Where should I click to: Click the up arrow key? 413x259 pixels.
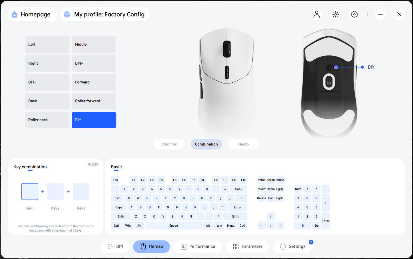(x=271, y=216)
